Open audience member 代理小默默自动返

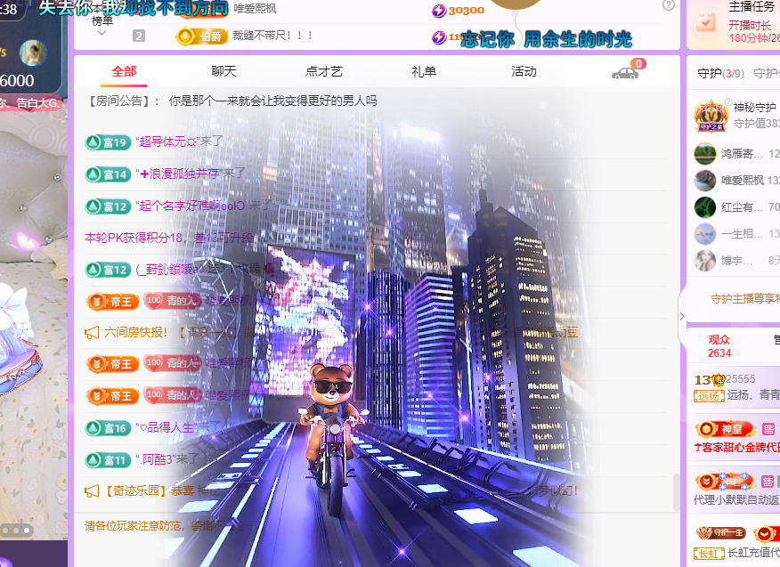click(x=736, y=500)
